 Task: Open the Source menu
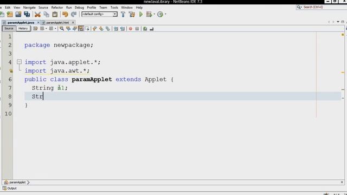(43, 8)
